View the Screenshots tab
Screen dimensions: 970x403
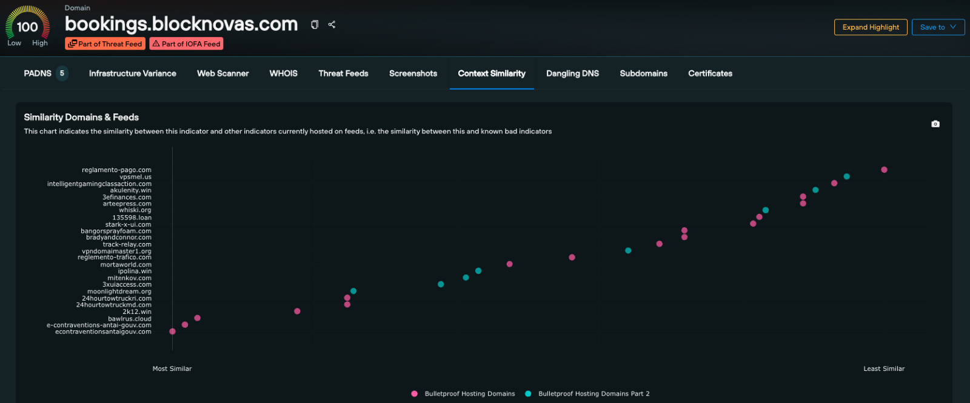point(413,73)
